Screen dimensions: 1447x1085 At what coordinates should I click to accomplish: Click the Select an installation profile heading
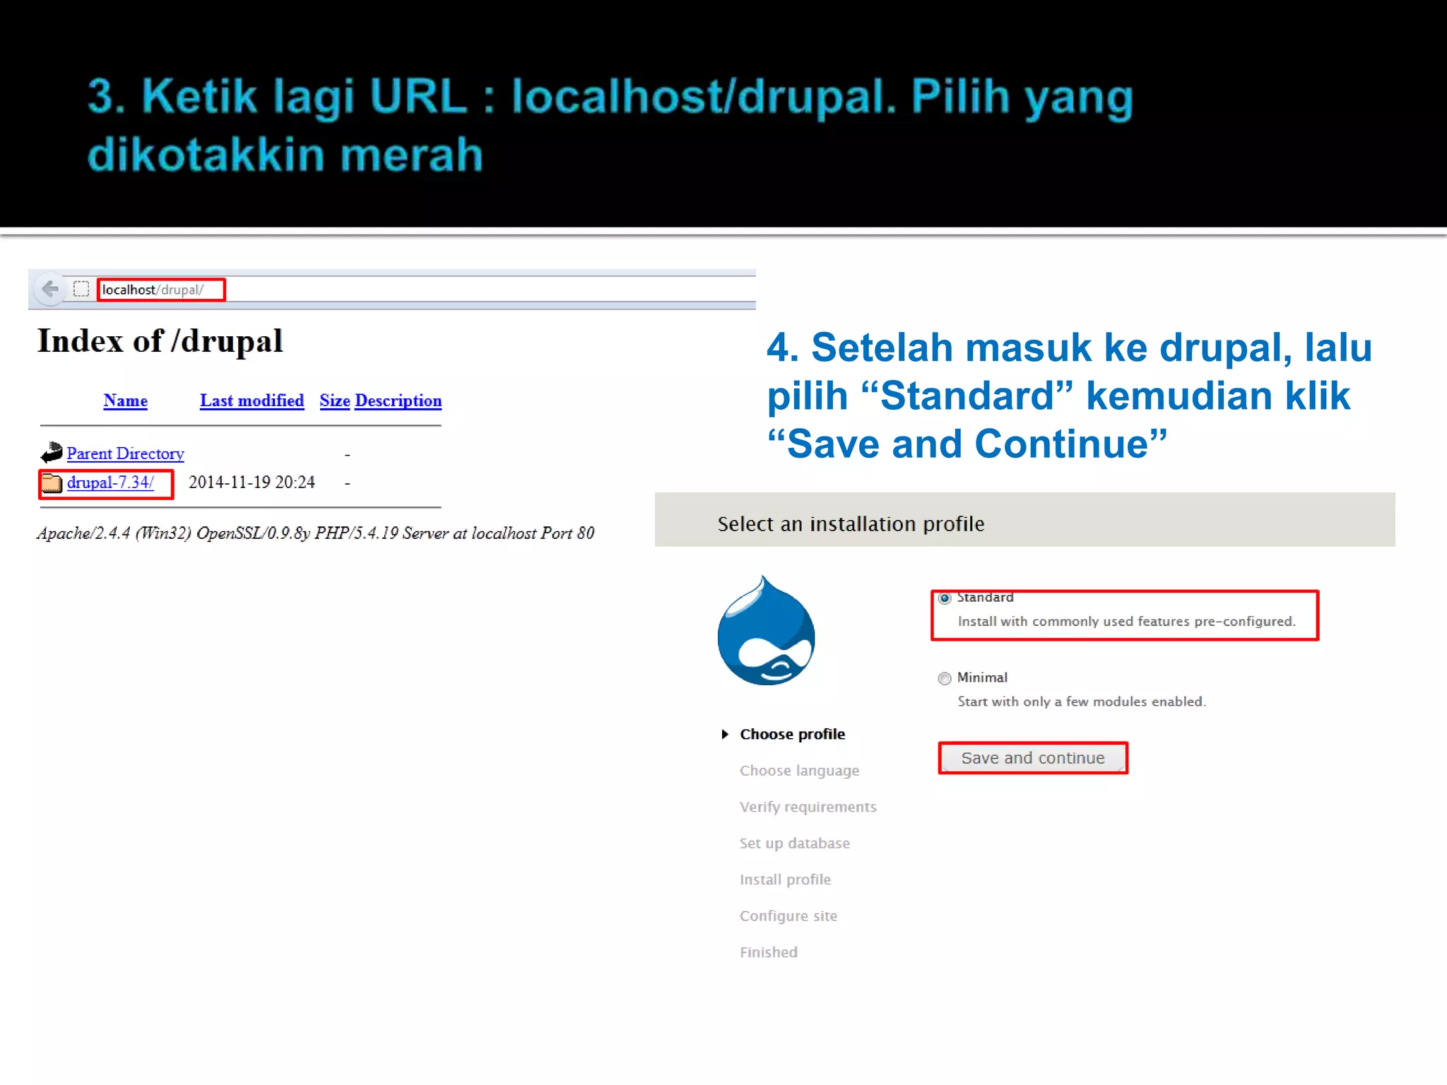[851, 524]
